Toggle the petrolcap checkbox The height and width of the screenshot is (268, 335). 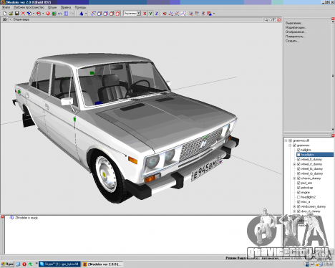(x=298, y=188)
